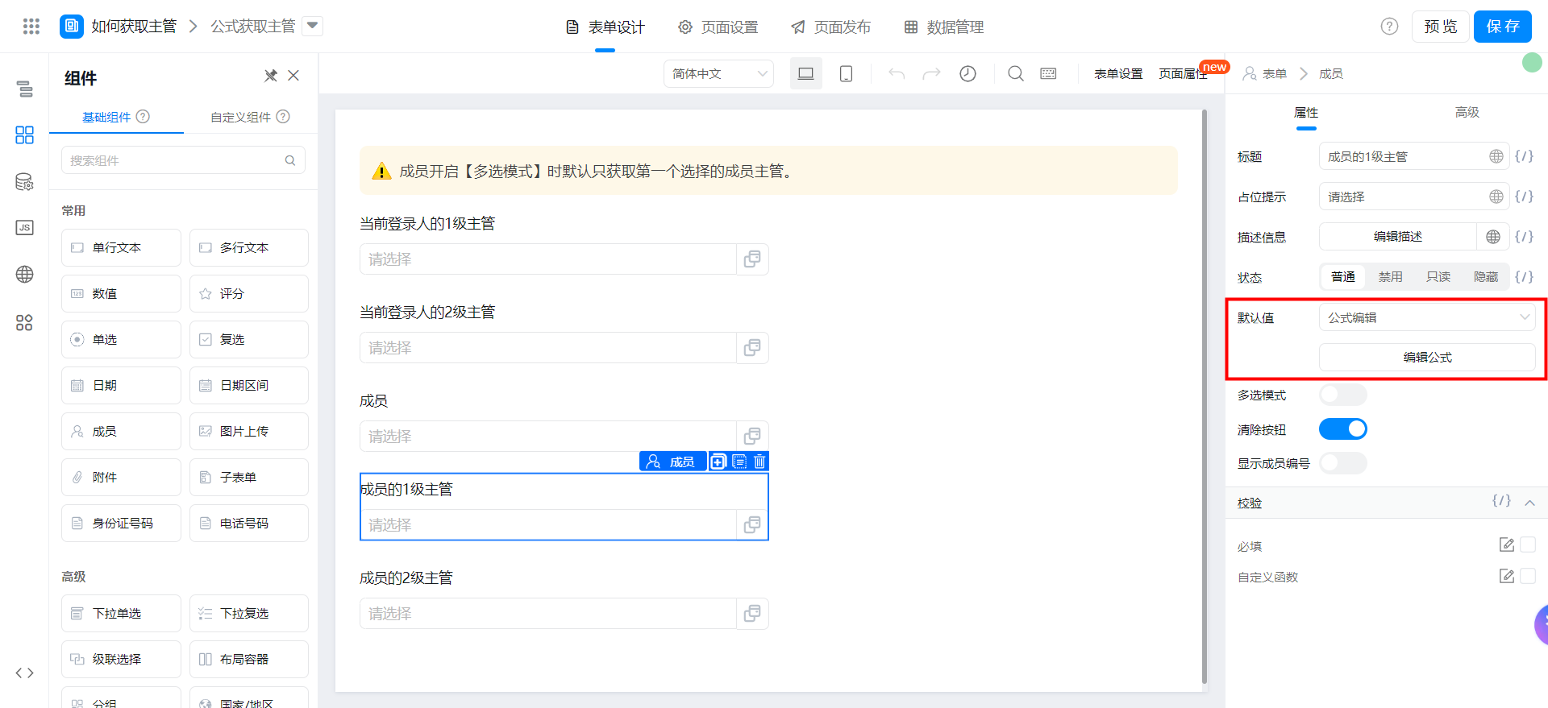Click the 标题 input field
Screen dimensions: 1548x708
[x=1413, y=156]
